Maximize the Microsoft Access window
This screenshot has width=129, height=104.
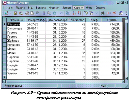coord(122,3)
